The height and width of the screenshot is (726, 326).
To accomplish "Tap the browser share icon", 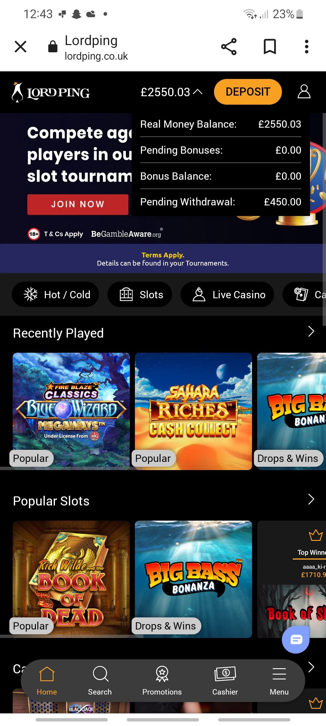I will [229, 47].
